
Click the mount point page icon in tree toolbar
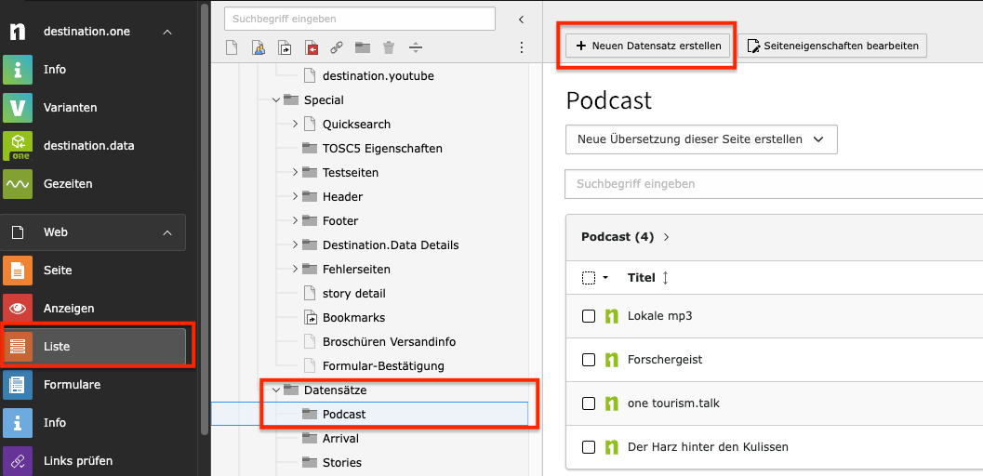point(312,47)
